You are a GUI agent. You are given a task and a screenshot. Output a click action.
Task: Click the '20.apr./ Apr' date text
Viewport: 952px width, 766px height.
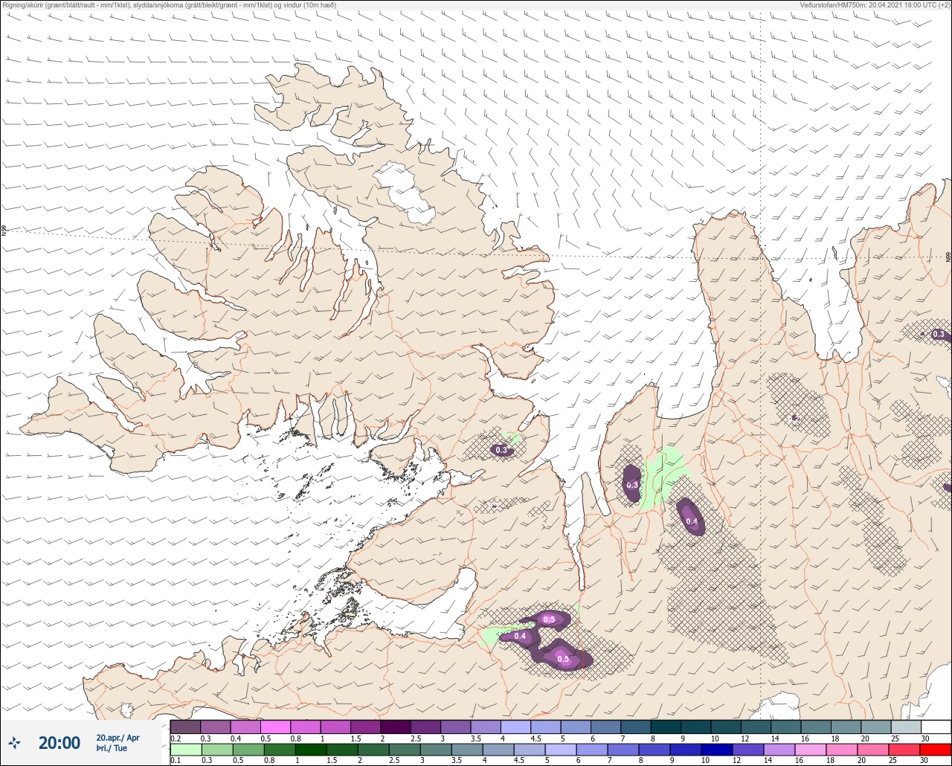pos(118,738)
